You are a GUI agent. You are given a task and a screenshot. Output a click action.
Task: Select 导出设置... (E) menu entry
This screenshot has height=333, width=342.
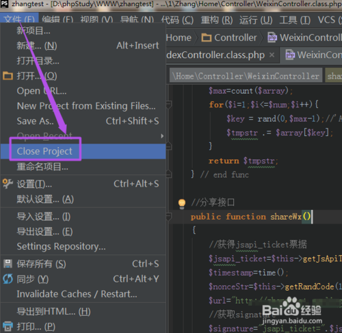point(83,232)
